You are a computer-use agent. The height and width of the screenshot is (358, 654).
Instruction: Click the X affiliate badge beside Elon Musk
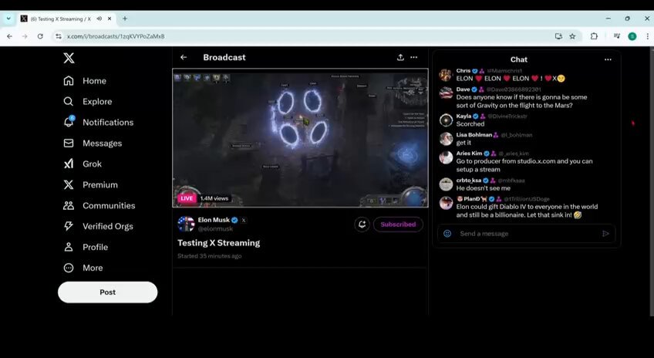click(244, 220)
